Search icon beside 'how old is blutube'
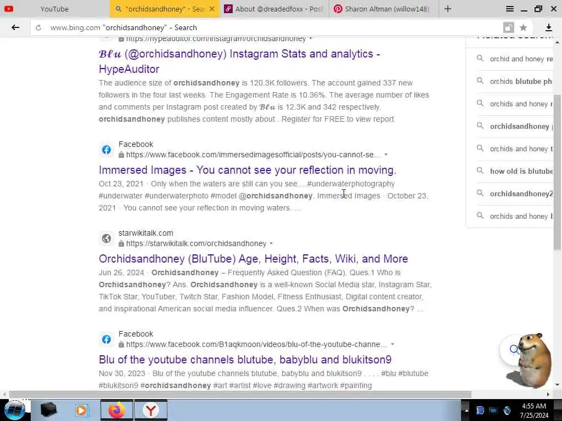Screen dimensions: 562x421 tap(480, 171)
